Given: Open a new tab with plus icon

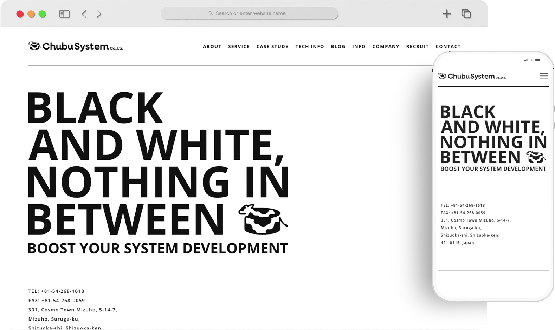Looking at the screenshot, I should click(447, 14).
